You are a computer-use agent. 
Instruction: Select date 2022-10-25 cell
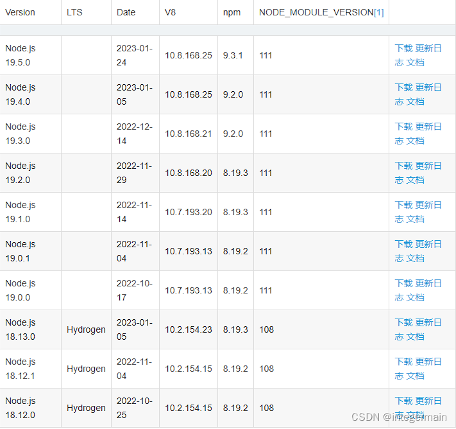pyautogui.click(x=134, y=408)
